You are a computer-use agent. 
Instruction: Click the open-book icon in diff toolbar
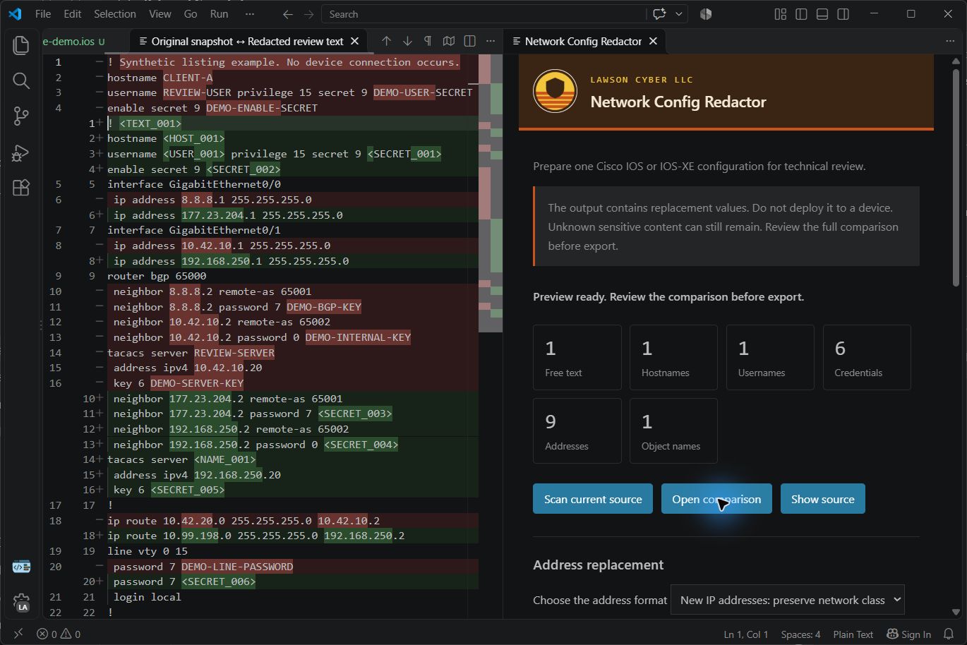pyautogui.click(x=449, y=41)
